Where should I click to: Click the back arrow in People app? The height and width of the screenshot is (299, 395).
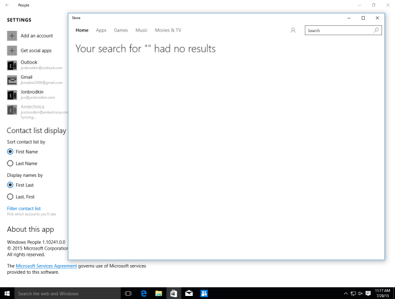coord(7,5)
